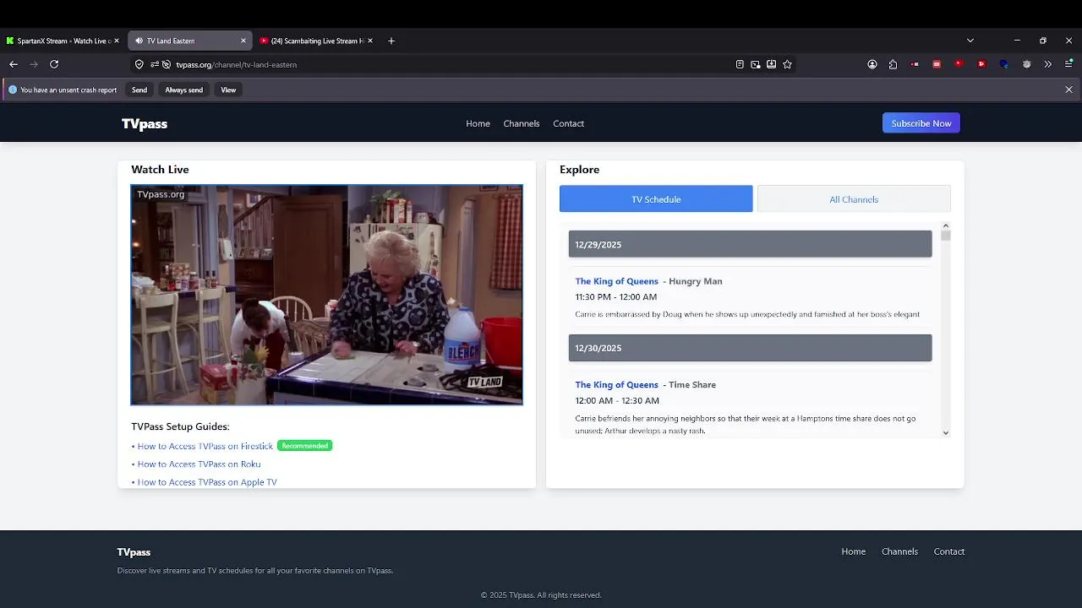Click the Subscribe Now button

pos(921,123)
